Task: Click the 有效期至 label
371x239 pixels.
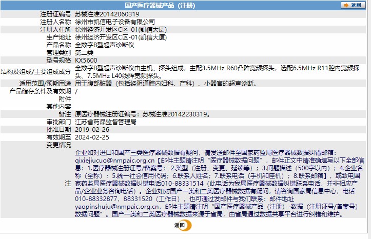Action: (58, 137)
